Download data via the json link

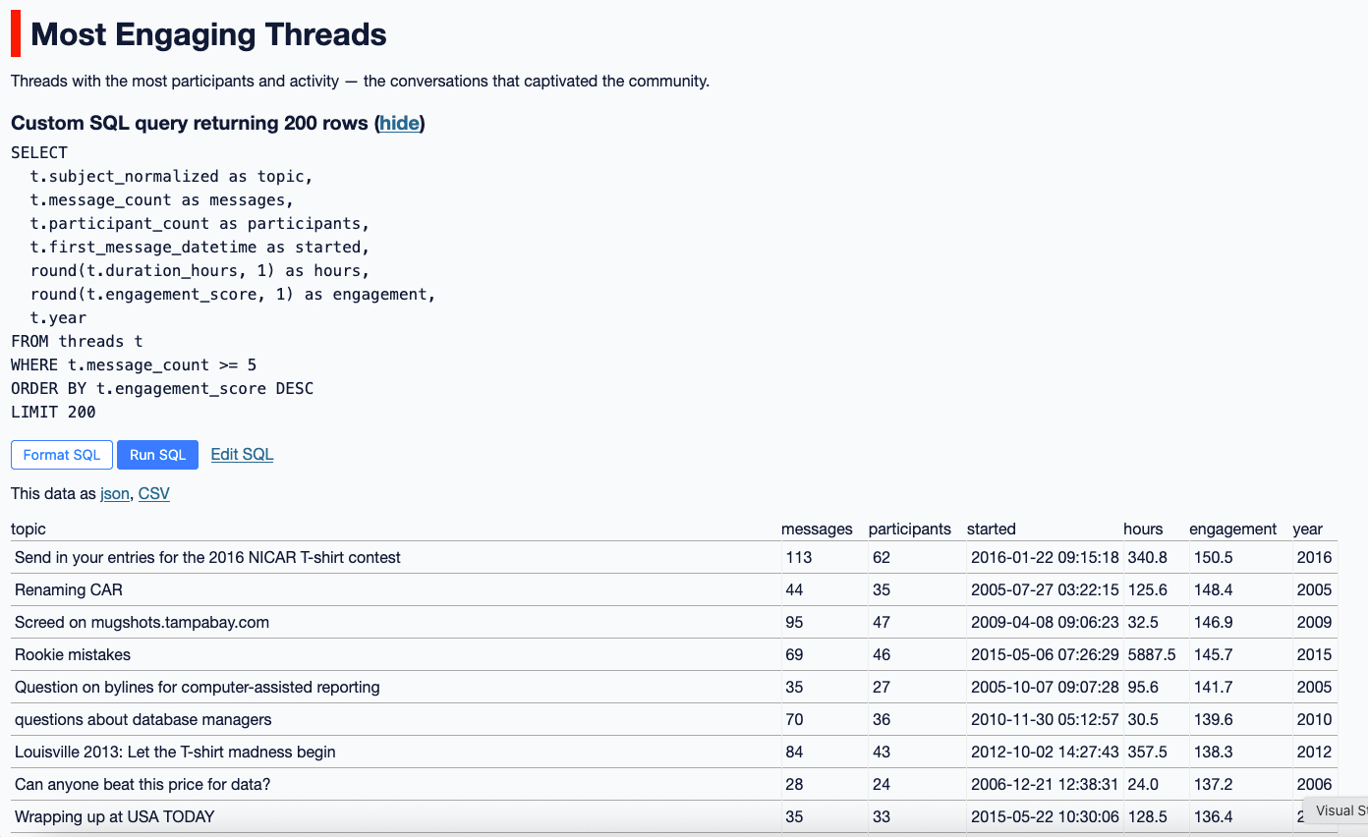(114, 493)
